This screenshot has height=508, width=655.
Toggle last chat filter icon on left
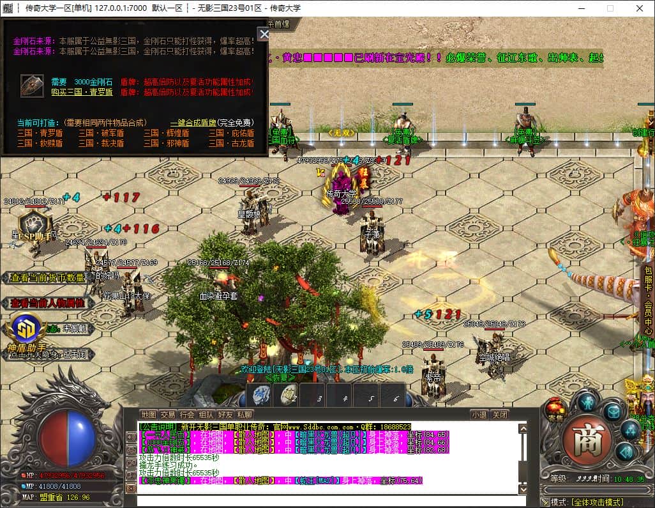click(131, 488)
